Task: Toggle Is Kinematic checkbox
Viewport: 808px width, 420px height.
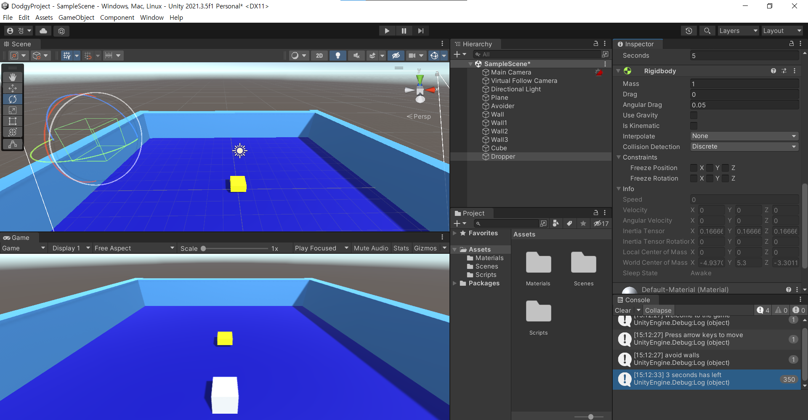Action: [694, 126]
